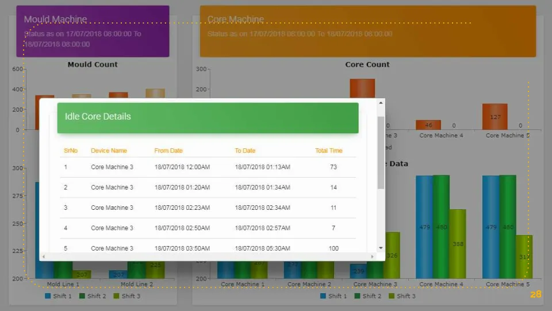Click scroll up arrow in Idle Core Details

[x=381, y=103]
